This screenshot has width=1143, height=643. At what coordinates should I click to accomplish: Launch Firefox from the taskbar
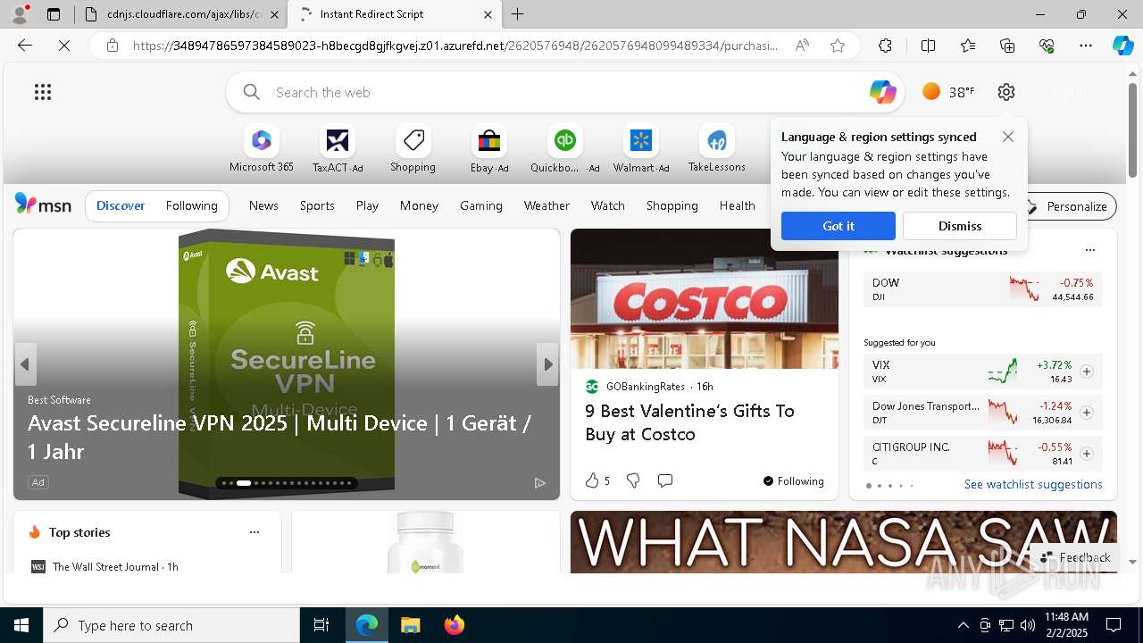point(454,625)
